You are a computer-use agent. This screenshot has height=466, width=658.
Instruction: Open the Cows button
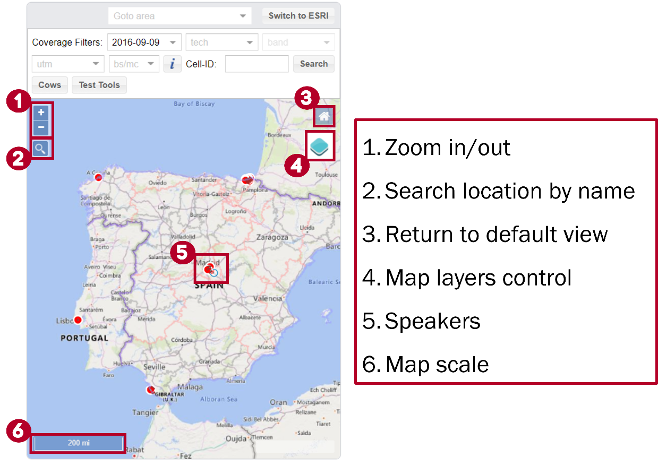point(50,85)
